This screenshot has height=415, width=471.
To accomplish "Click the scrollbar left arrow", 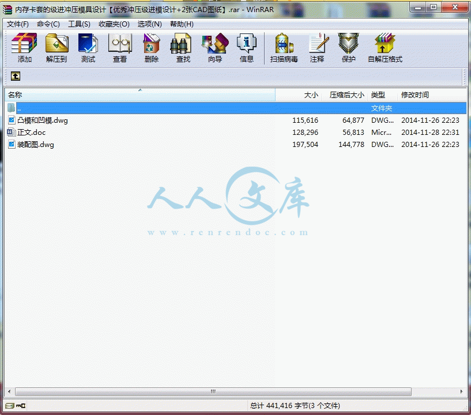I will click(x=9, y=391).
